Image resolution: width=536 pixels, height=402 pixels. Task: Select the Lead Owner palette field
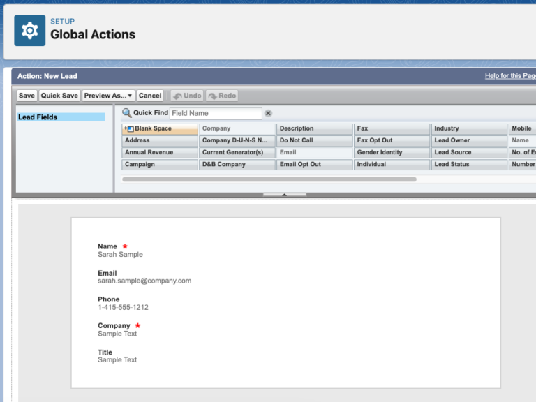(x=469, y=140)
